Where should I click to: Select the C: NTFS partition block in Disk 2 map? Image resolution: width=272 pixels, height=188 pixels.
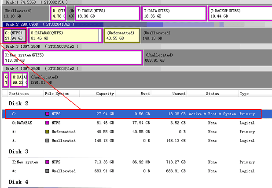point(15,35)
